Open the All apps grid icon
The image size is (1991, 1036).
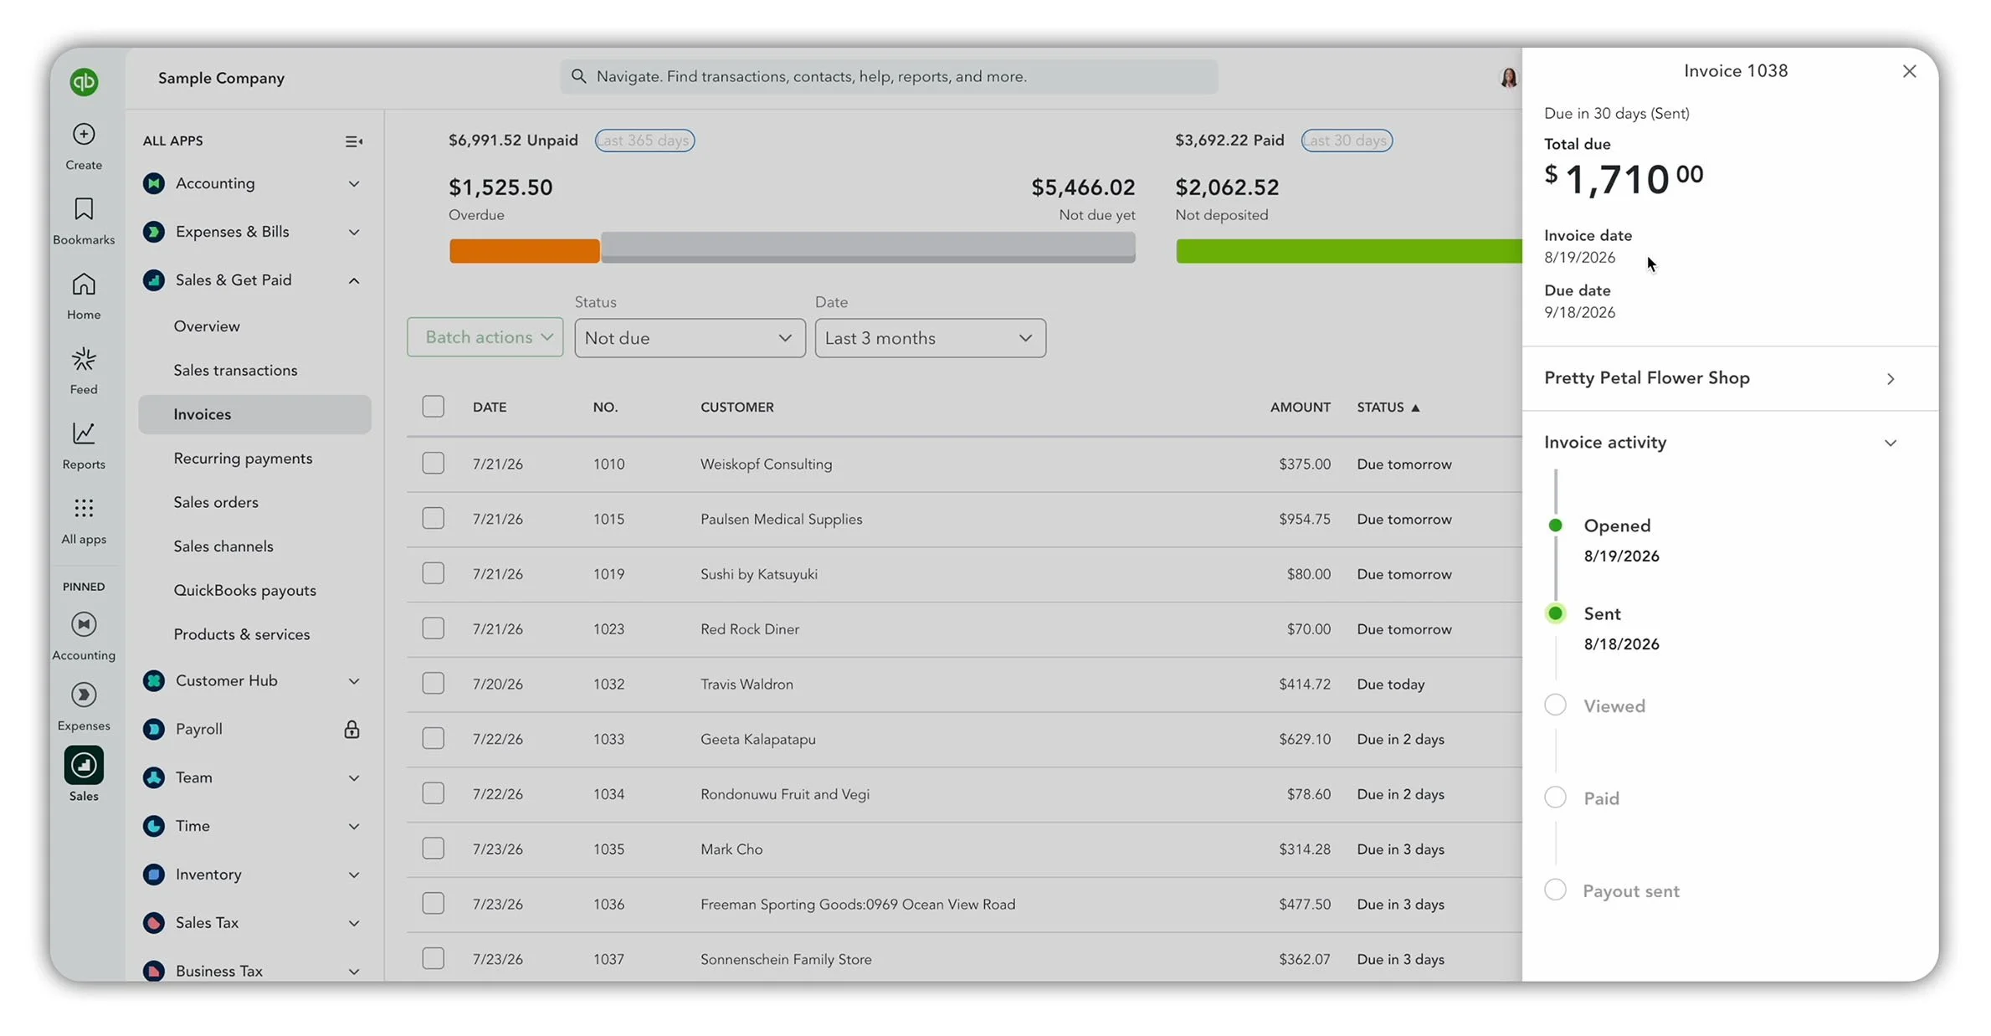point(84,508)
